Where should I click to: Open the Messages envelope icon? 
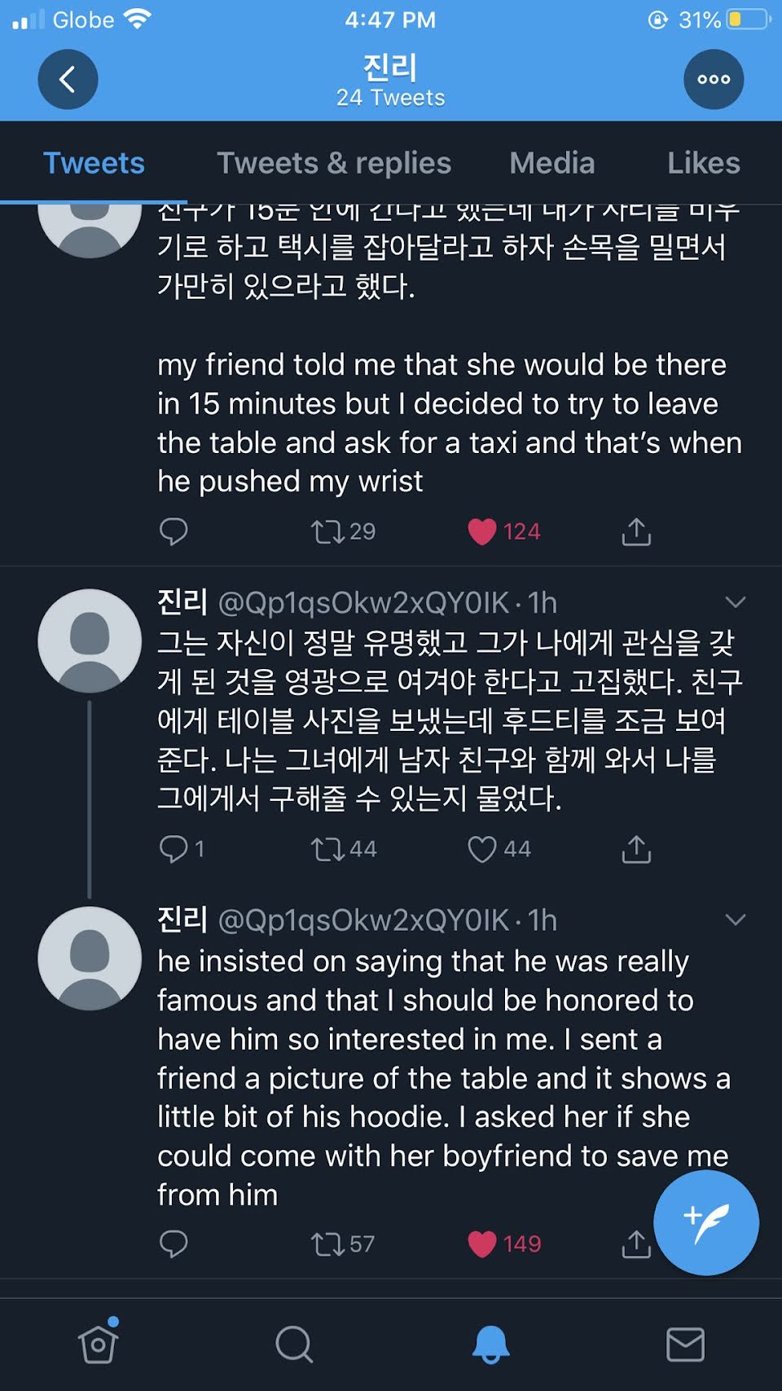685,1344
